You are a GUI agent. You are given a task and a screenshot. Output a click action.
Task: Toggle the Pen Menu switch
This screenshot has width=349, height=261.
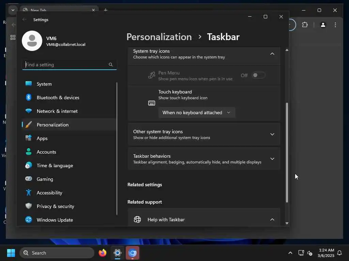tap(258, 75)
